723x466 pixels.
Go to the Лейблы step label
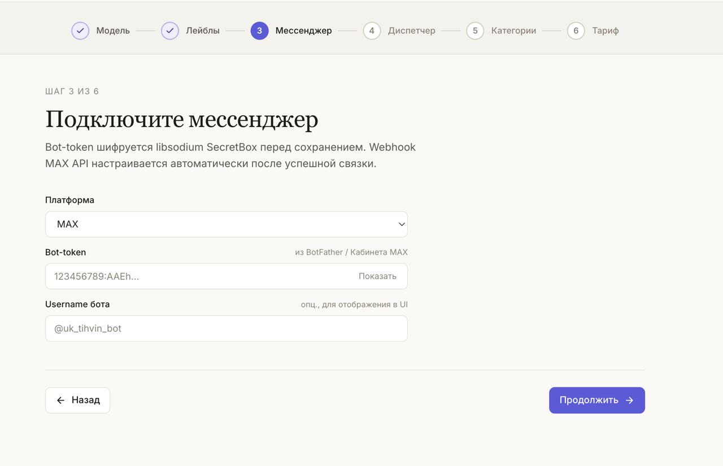point(203,31)
